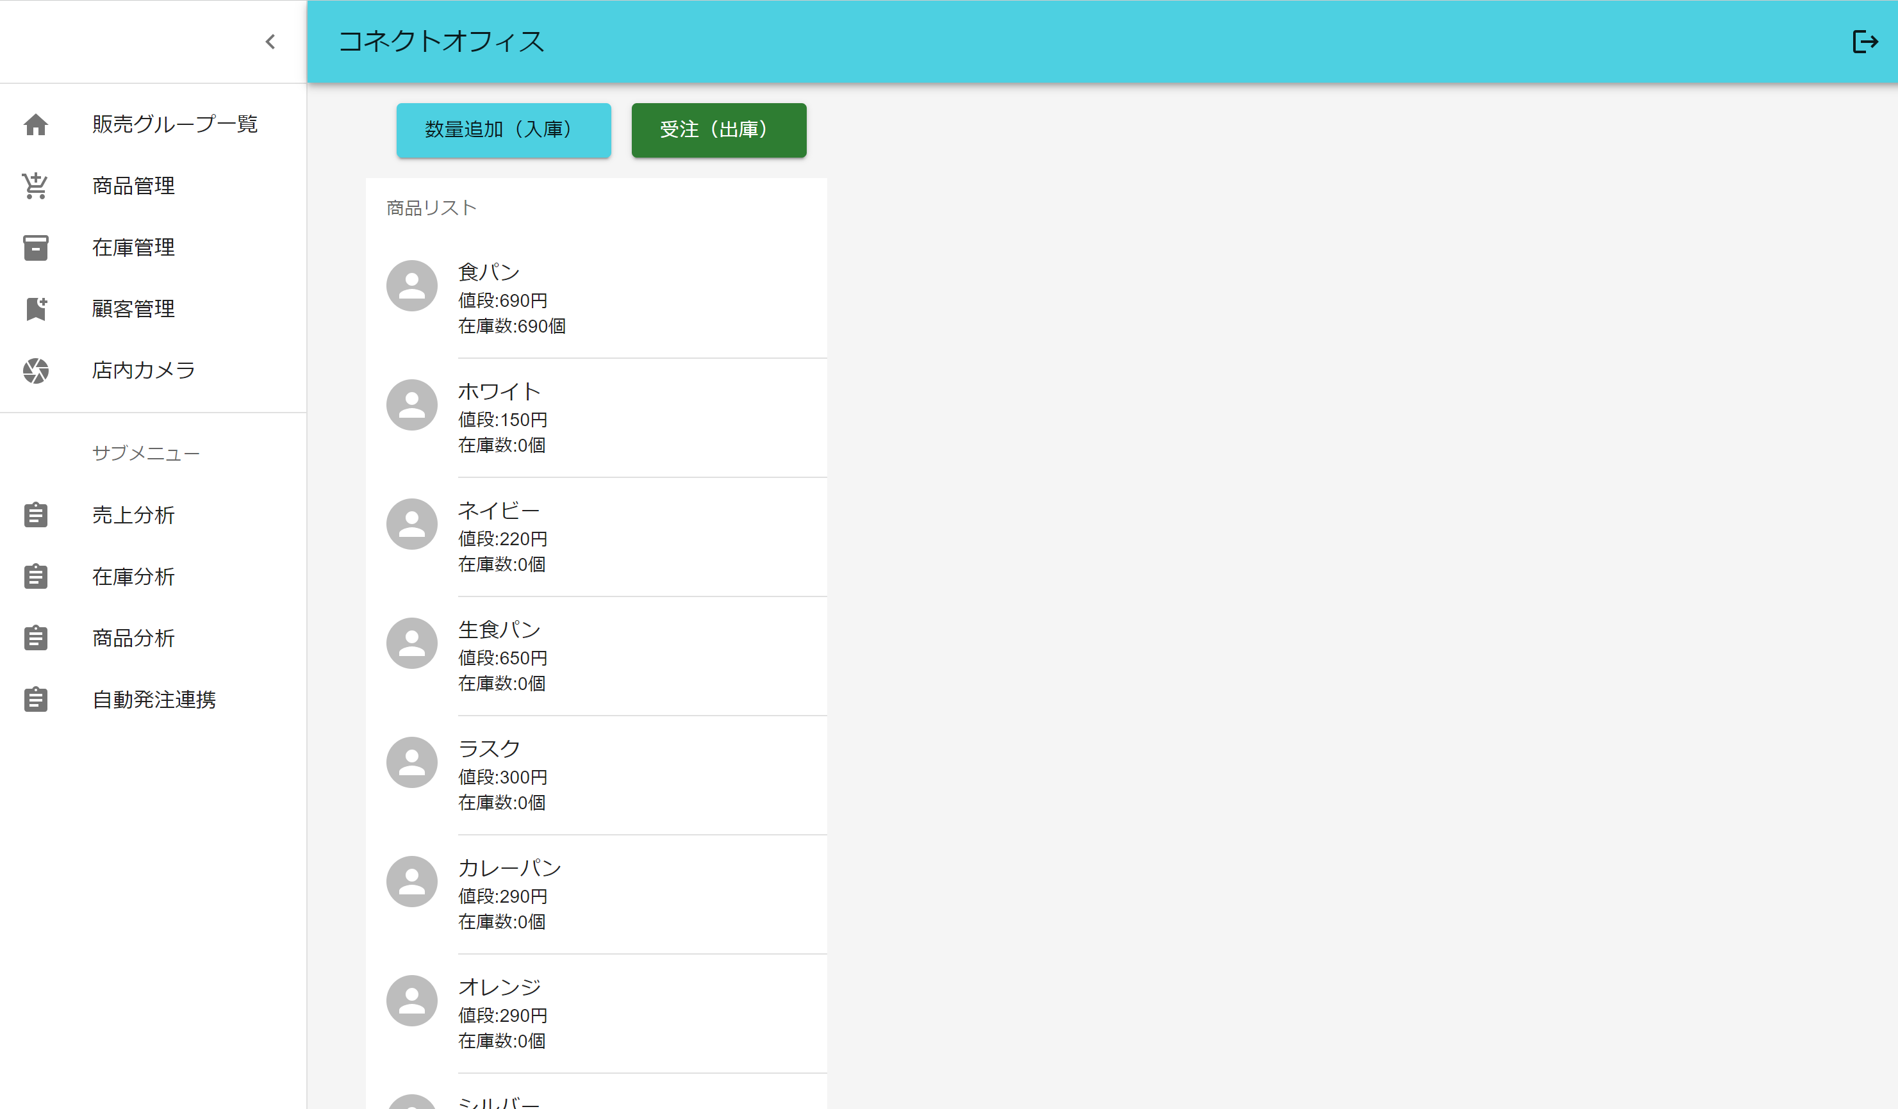Click the 値段:150円 price text
Image resolution: width=1898 pixels, height=1109 pixels.
click(x=502, y=420)
